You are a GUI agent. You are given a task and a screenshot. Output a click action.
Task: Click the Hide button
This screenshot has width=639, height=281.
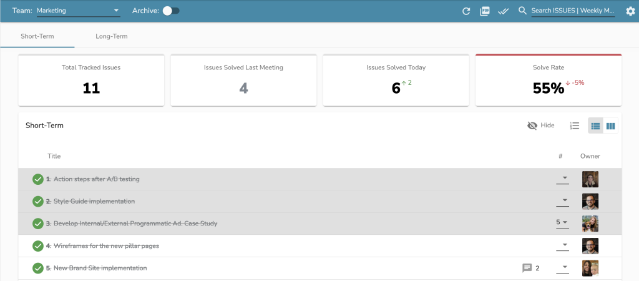(540, 126)
